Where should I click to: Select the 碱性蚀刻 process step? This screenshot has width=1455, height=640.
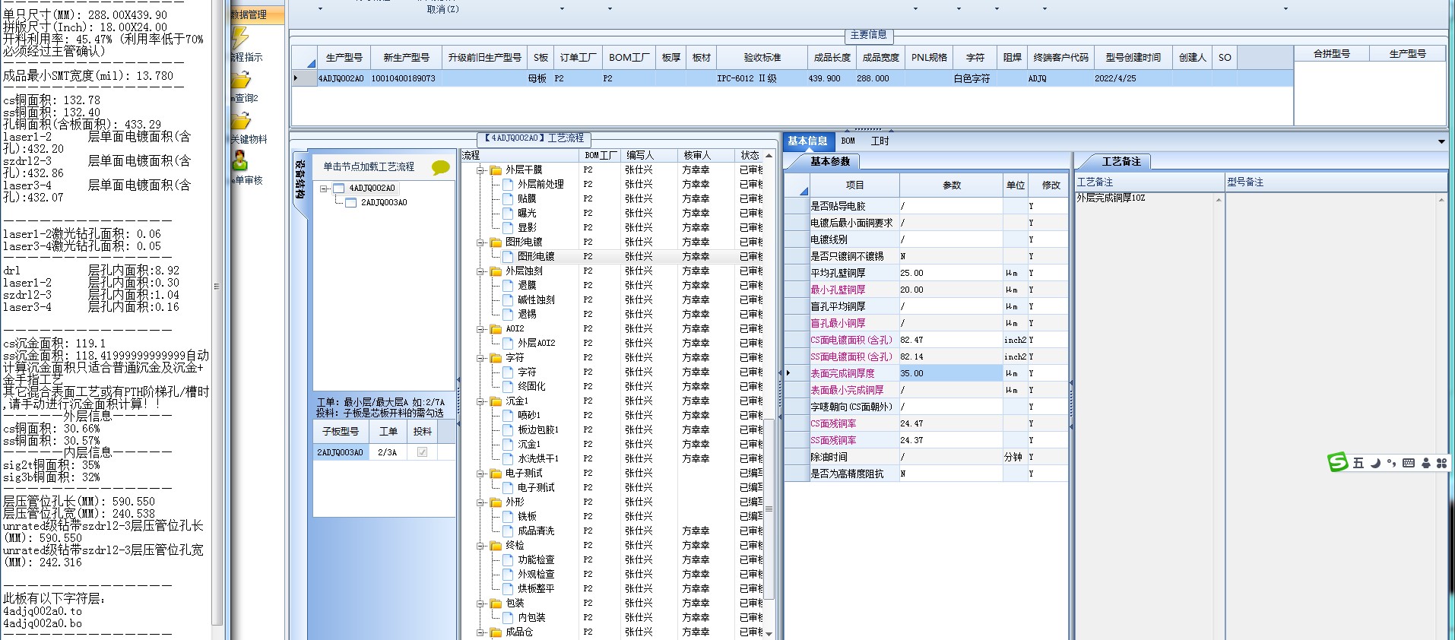tap(536, 300)
